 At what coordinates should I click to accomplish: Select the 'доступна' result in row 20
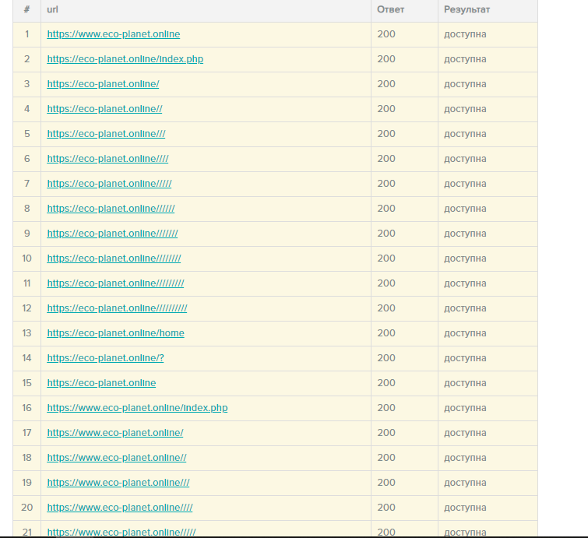465,508
